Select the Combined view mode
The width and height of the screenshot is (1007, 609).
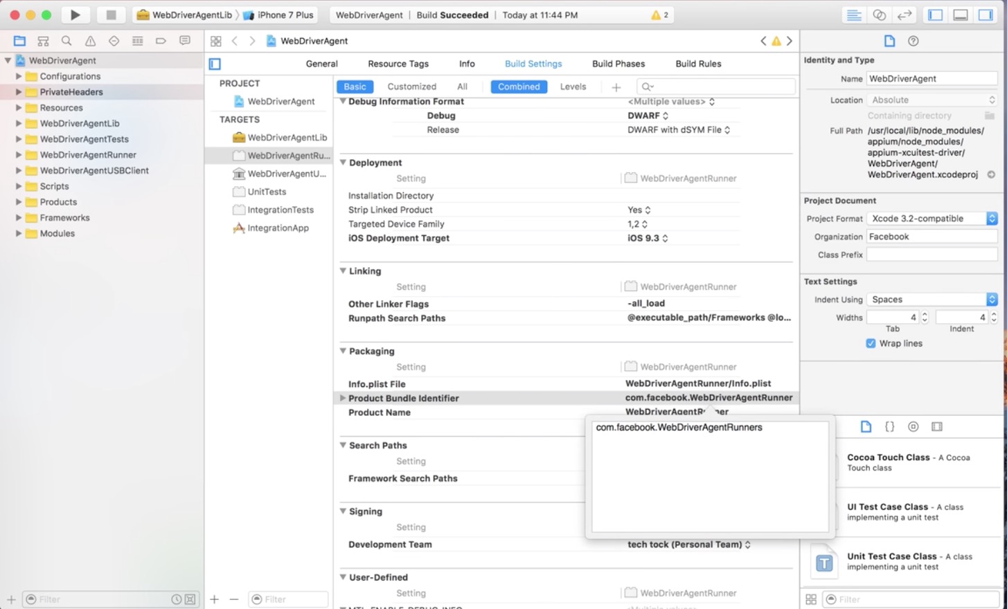(x=519, y=87)
